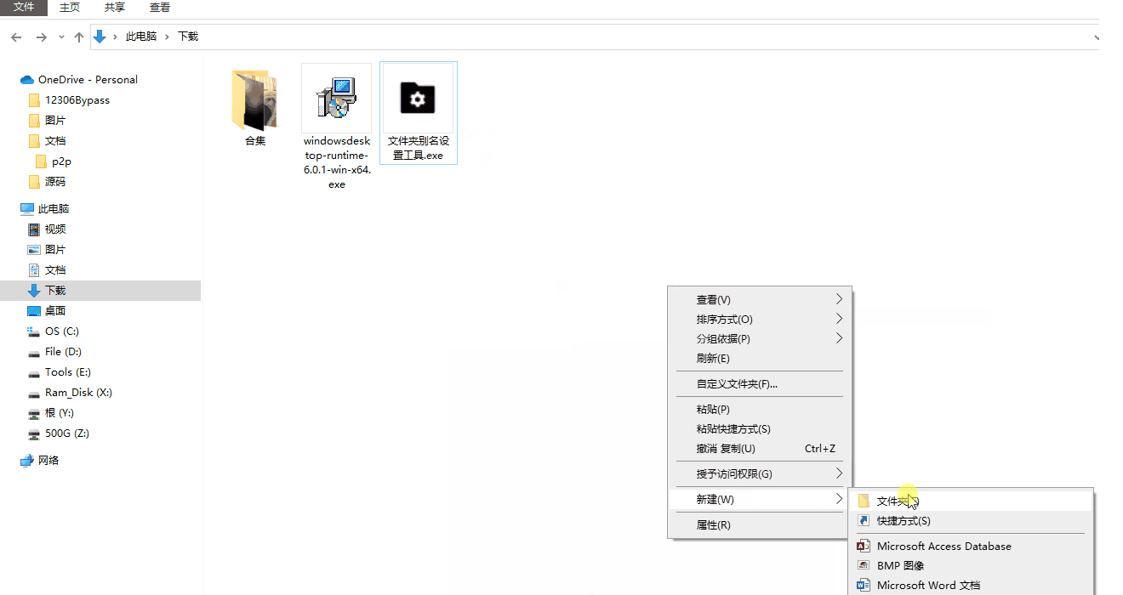Select OS (C:) drive in sidebar

tap(62, 331)
